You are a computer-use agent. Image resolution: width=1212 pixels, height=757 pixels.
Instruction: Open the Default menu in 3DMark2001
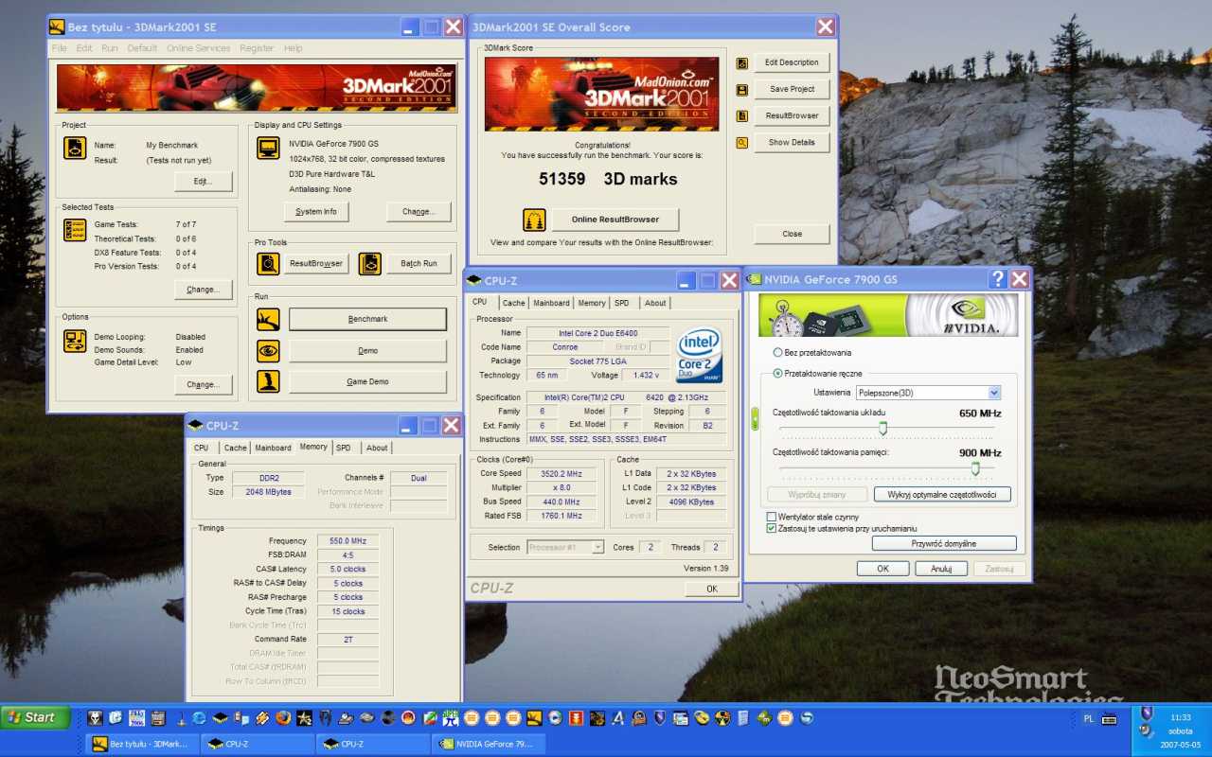(x=142, y=48)
